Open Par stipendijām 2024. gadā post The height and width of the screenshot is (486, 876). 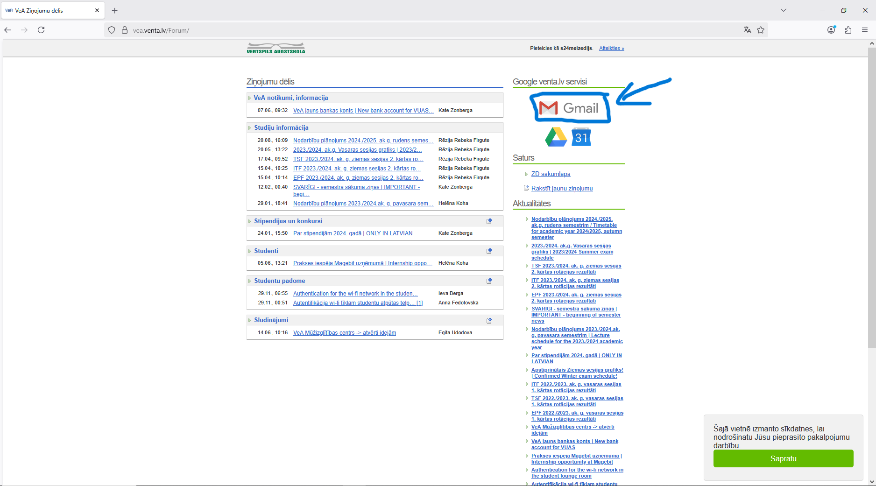tap(353, 233)
